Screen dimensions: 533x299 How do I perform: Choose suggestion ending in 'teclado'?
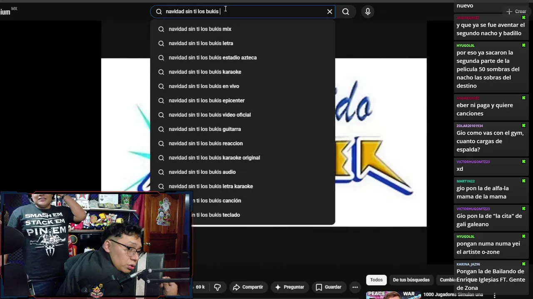click(263, 215)
